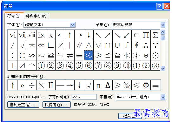172x123 pixels.
Task: Pick the circled number 10 symbol
Action: (x=127, y=65)
